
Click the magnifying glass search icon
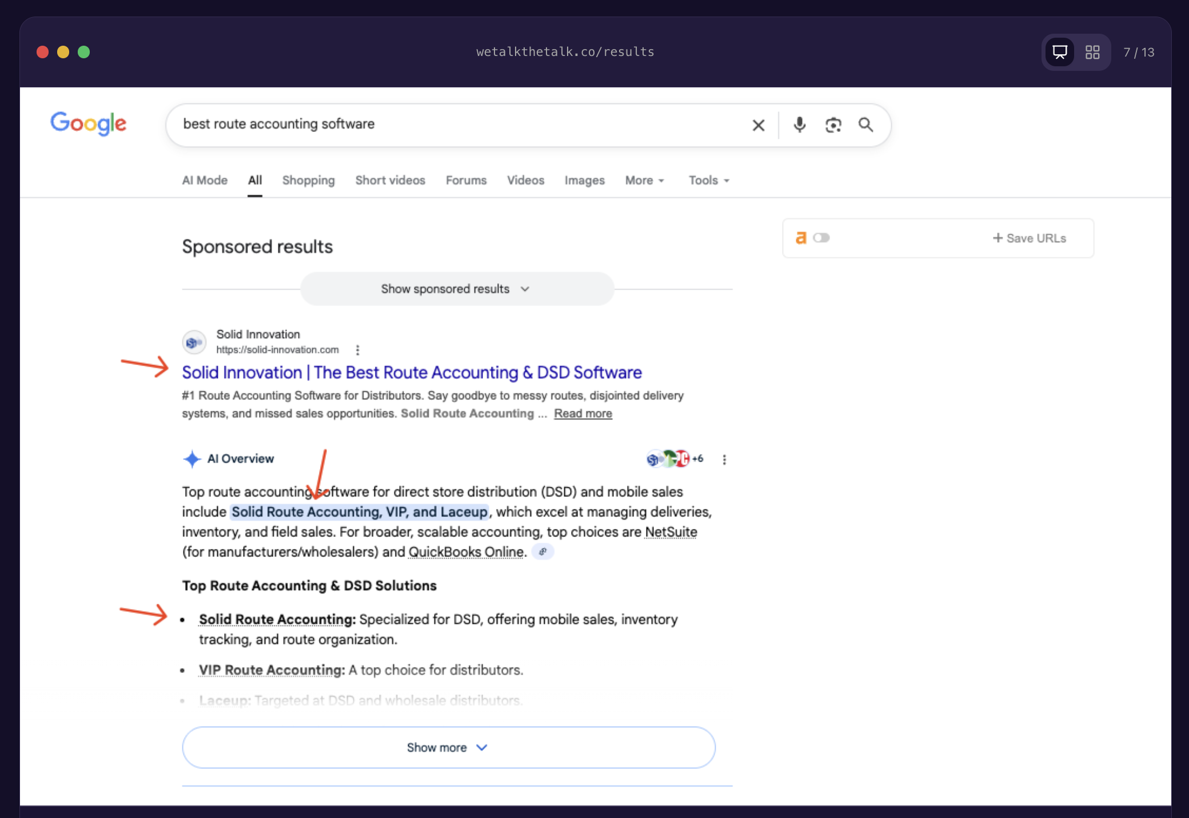click(865, 125)
